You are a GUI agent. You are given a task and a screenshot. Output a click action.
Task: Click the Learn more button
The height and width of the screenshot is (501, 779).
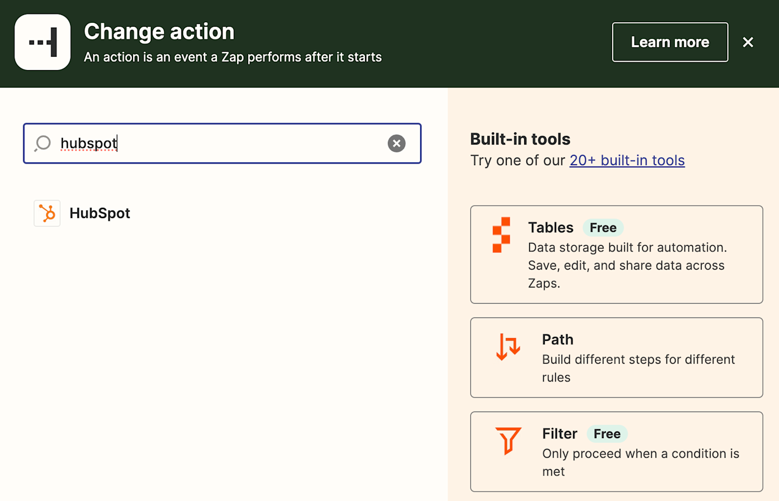click(x=670, y=42)
